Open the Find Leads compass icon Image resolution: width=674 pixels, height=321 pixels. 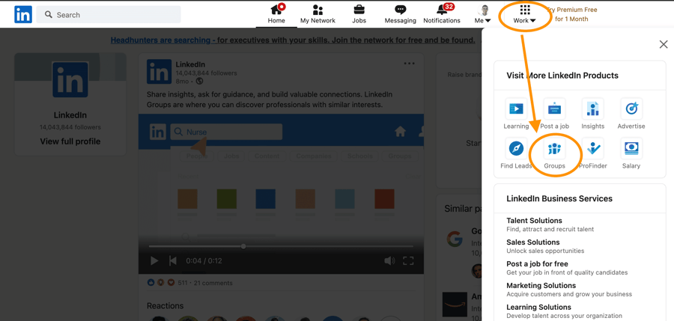[516, 149]
